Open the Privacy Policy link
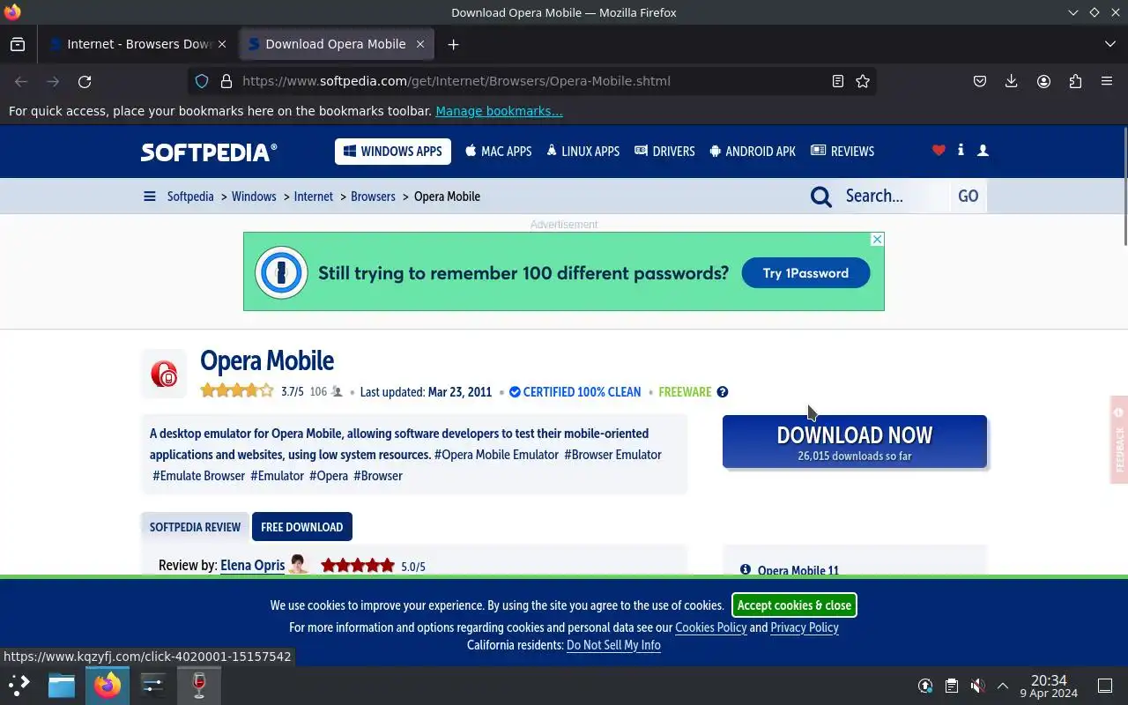 805,627
